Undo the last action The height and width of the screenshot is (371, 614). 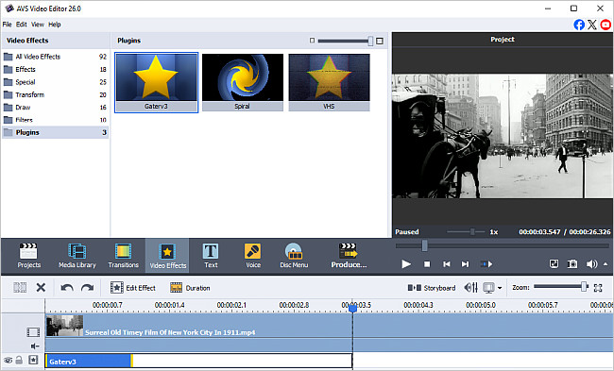coord(67,288)
